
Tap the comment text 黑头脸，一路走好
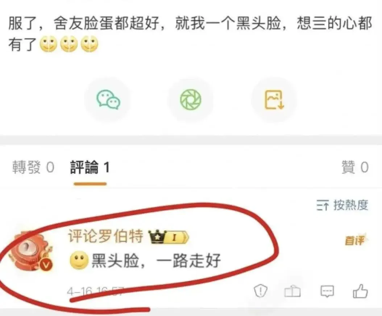156,260
